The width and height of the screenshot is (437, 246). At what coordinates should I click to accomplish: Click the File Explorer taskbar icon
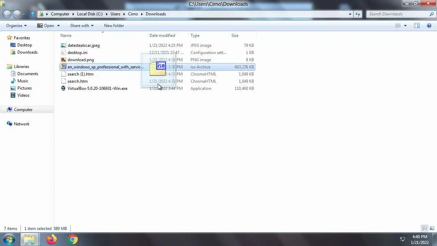pos(30,240)
